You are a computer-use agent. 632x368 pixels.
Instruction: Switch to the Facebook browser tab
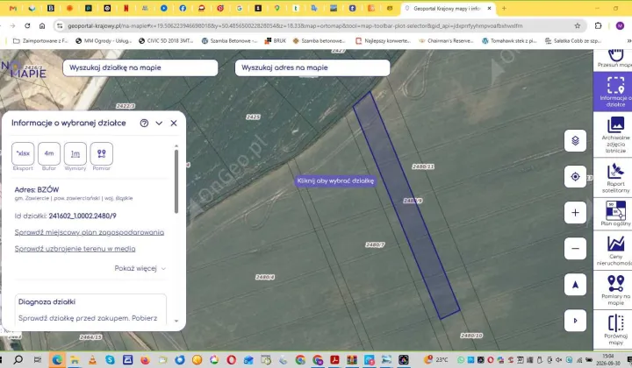click(x=183, y=8)
